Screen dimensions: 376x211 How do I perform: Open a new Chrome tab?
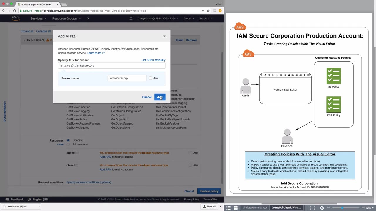pos(64,5)
